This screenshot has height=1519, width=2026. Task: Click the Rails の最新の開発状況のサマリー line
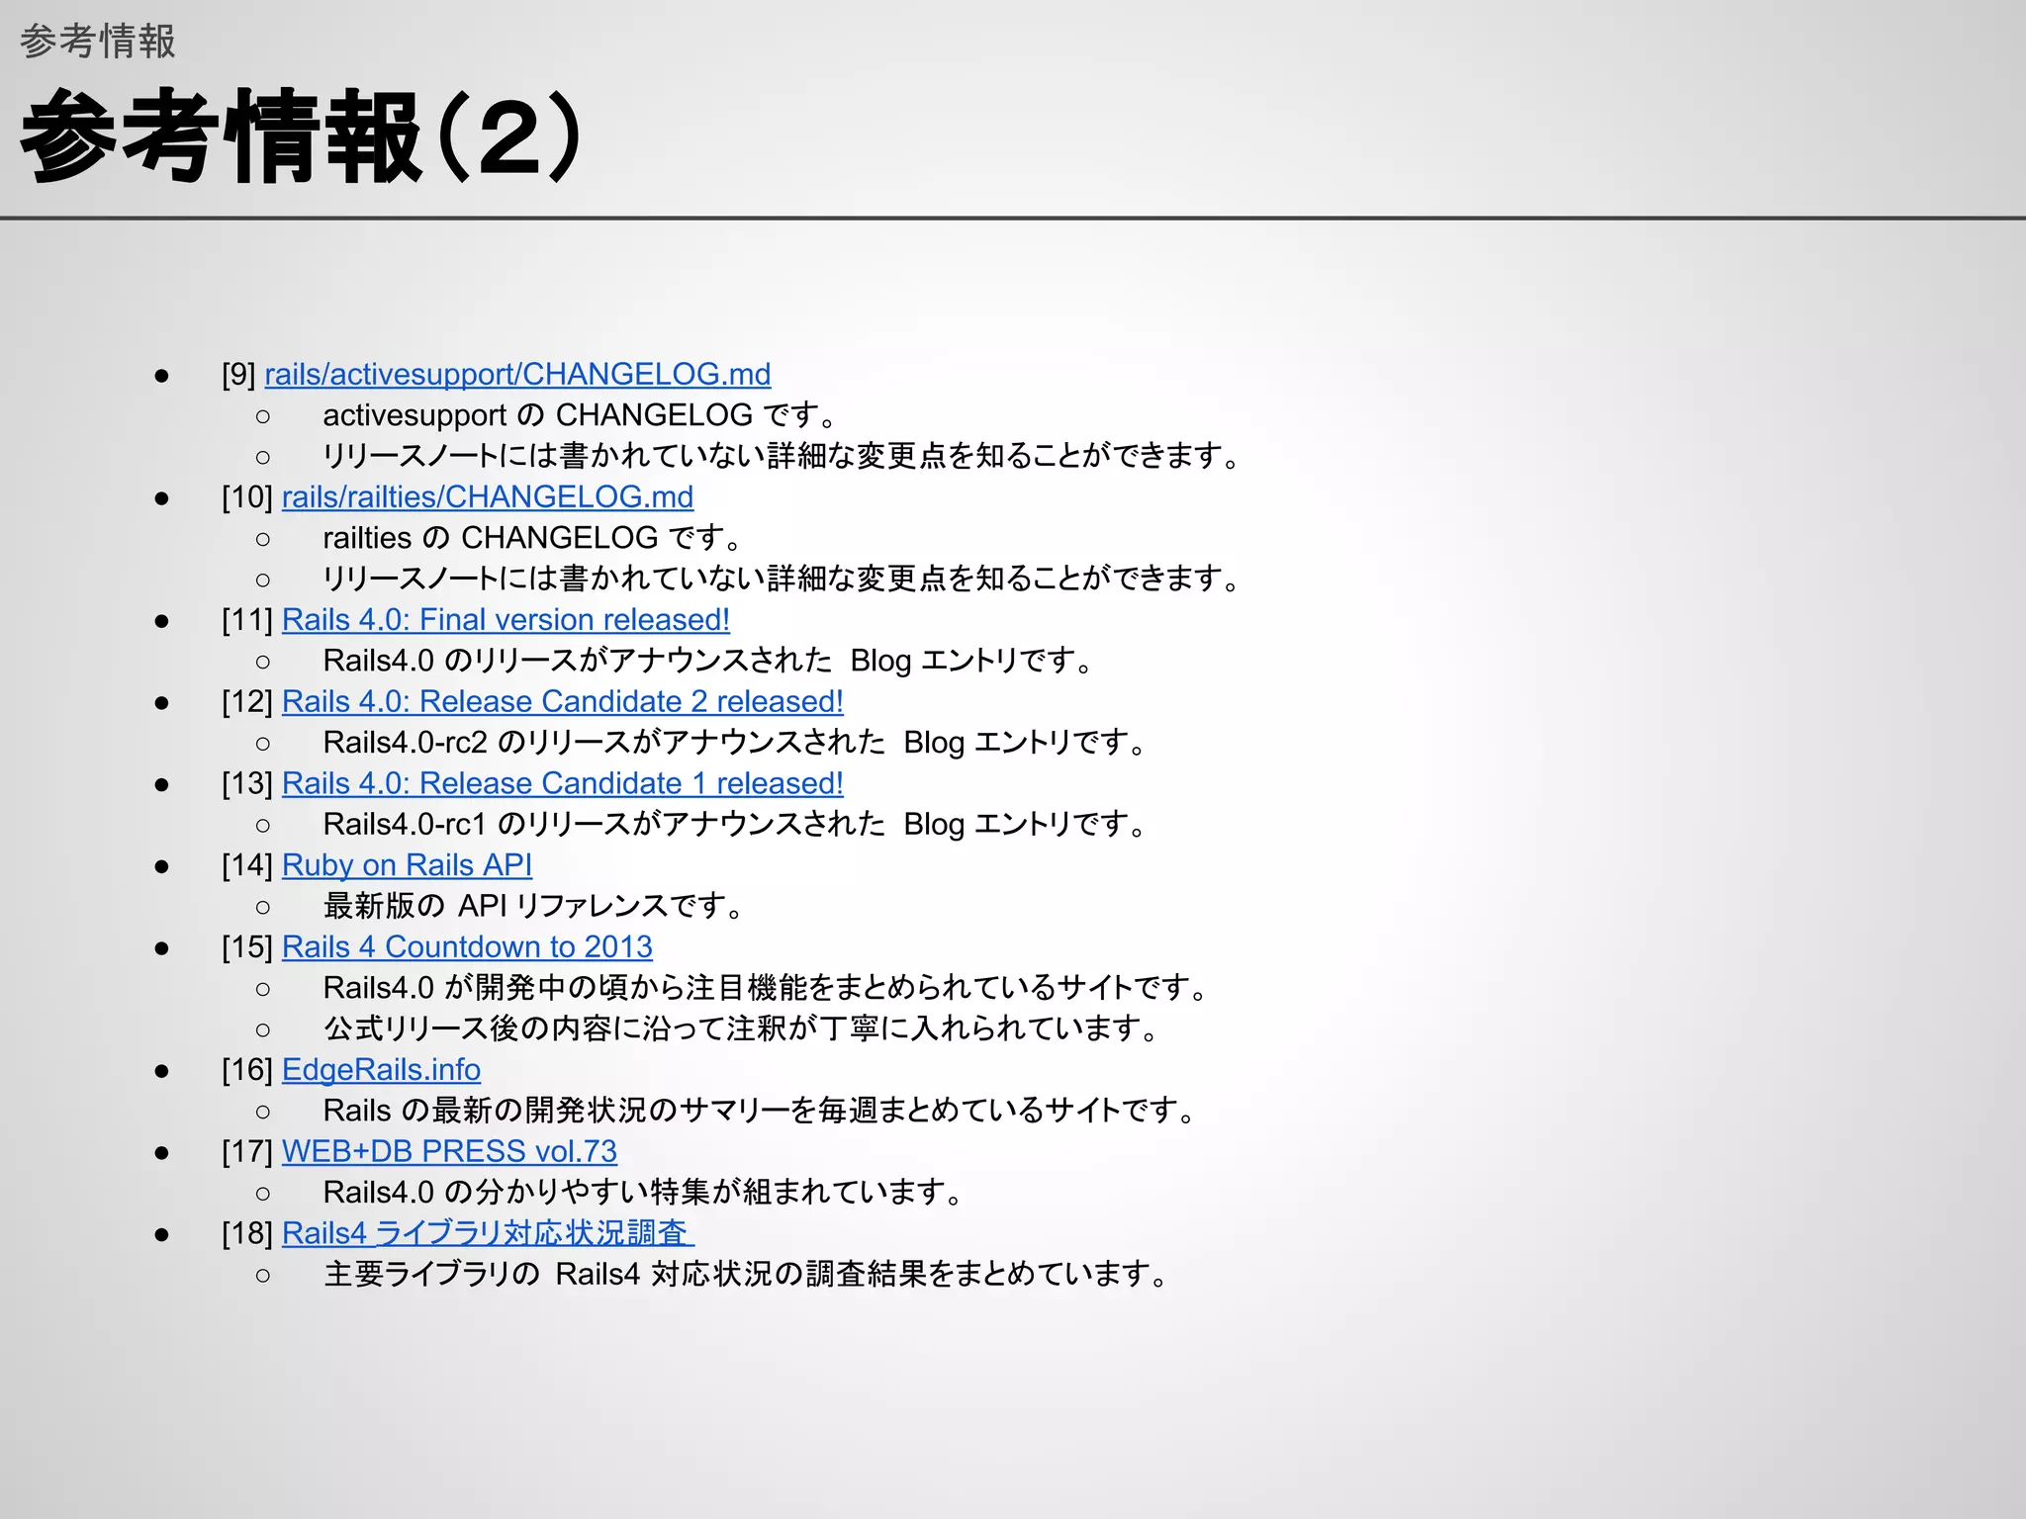759,1112
